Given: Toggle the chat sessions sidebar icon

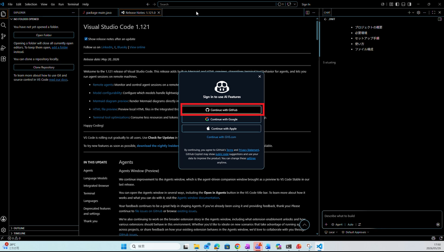Looking at the screenshot, I should [x=440, y=19].
